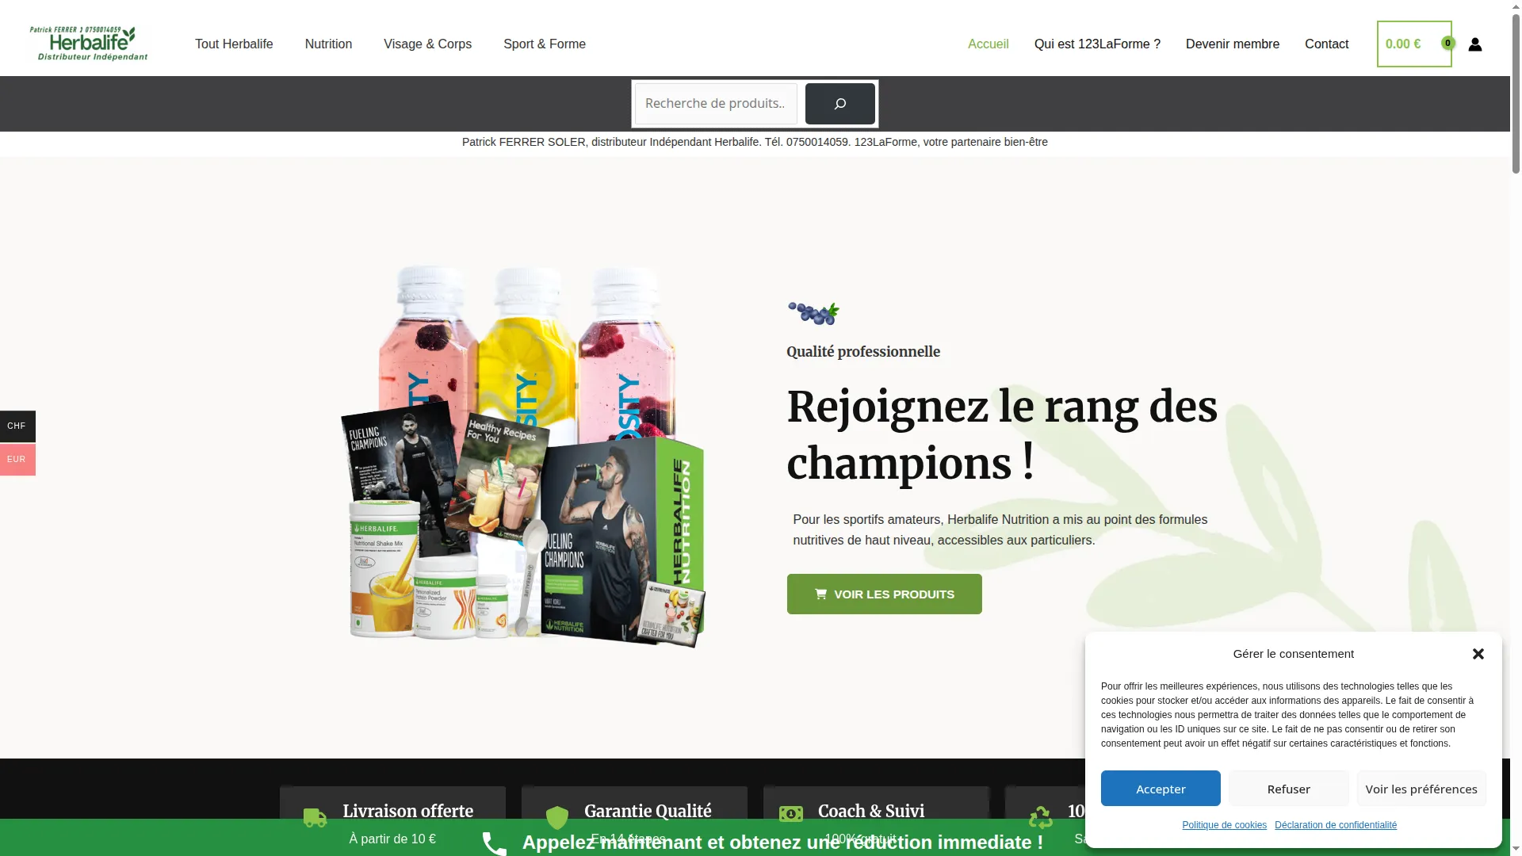Open the user account icon

pyautogui.click(x=1474, y=44)
